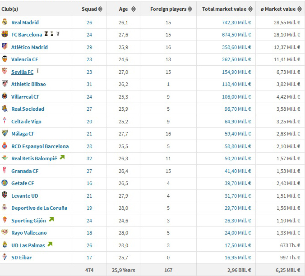The width and height of the screenshot is (305, 276).
Task: Sort table by Squad column
Action: (92, 9)
